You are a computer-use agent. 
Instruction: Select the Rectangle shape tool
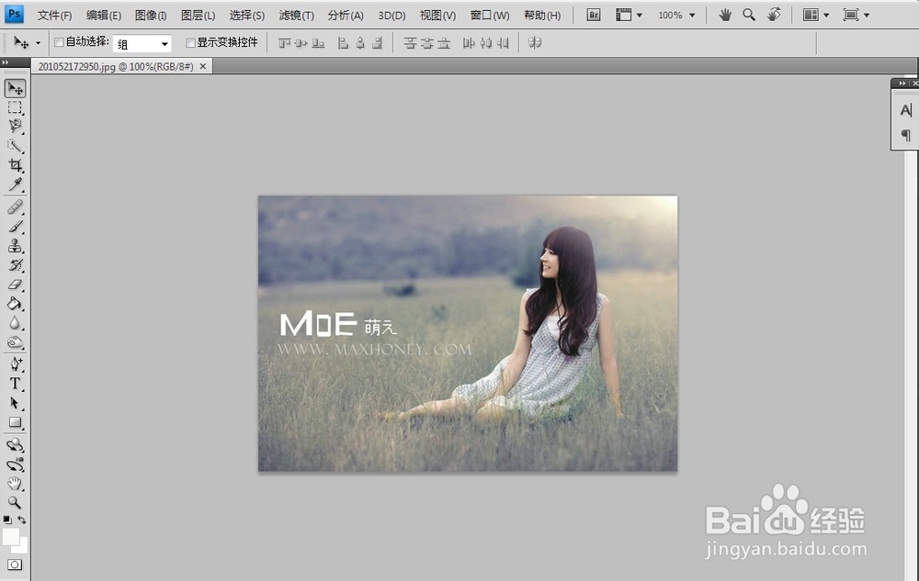[16, 422]
